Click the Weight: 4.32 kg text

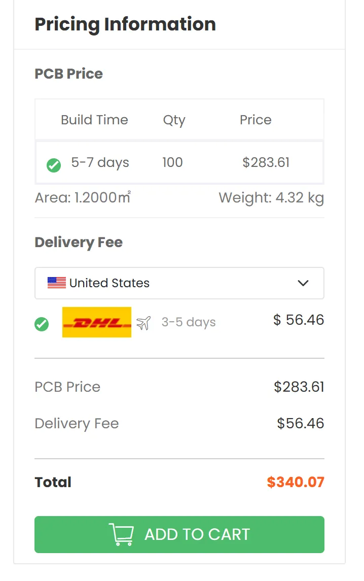pos(271,198)
